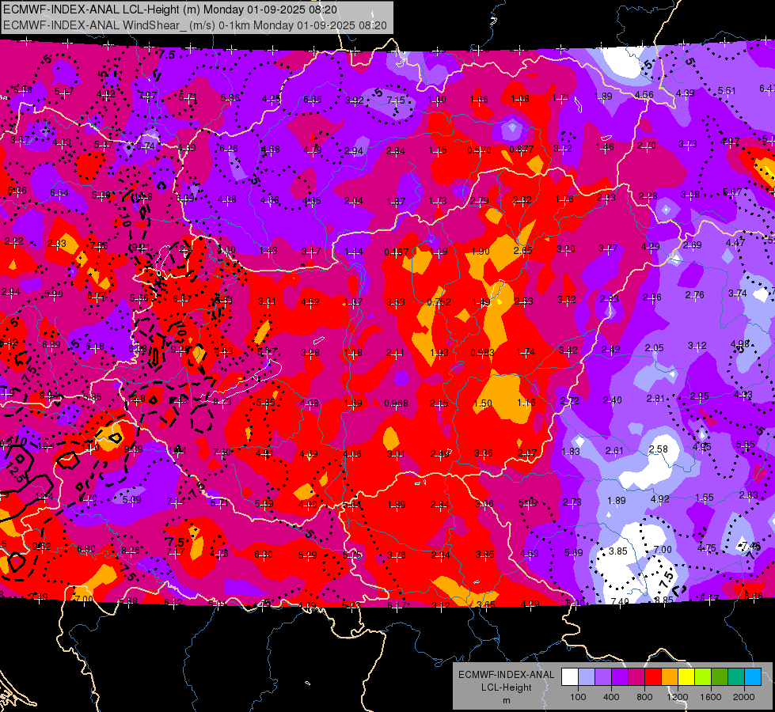
Task: Click the wind shear value 0.983
Action: (482, 352)
